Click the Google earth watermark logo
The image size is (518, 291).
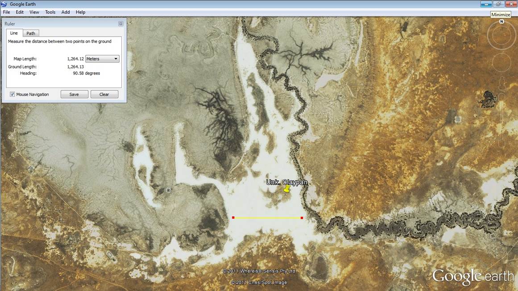coord(472,276)
